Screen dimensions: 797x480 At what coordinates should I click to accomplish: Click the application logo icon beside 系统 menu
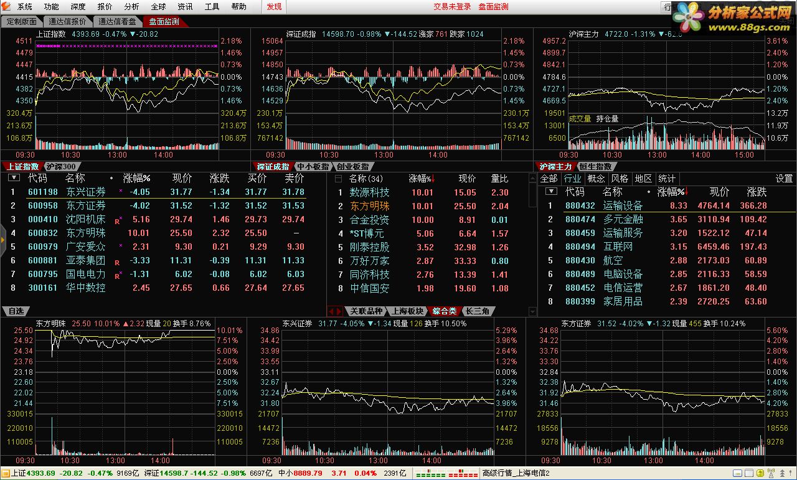coord(6,7)
